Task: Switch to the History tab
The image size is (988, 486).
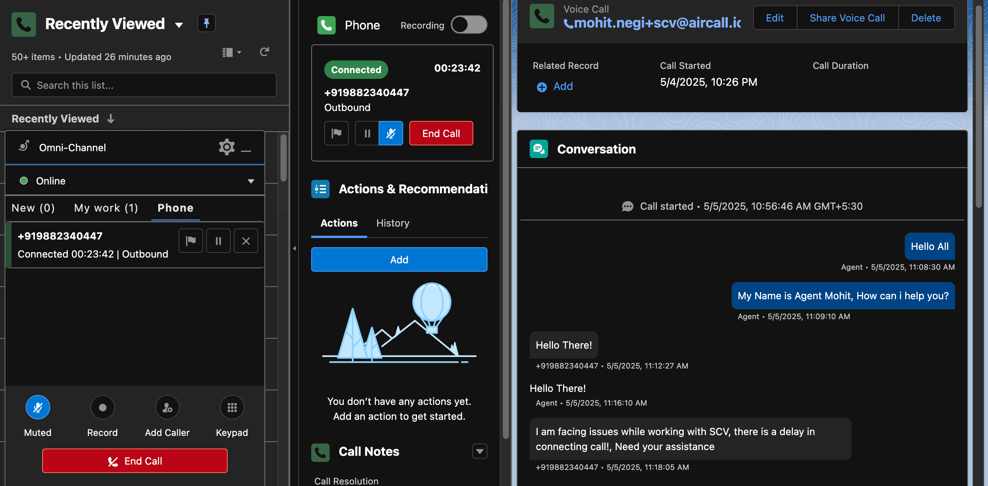Action: coord(392,223)
